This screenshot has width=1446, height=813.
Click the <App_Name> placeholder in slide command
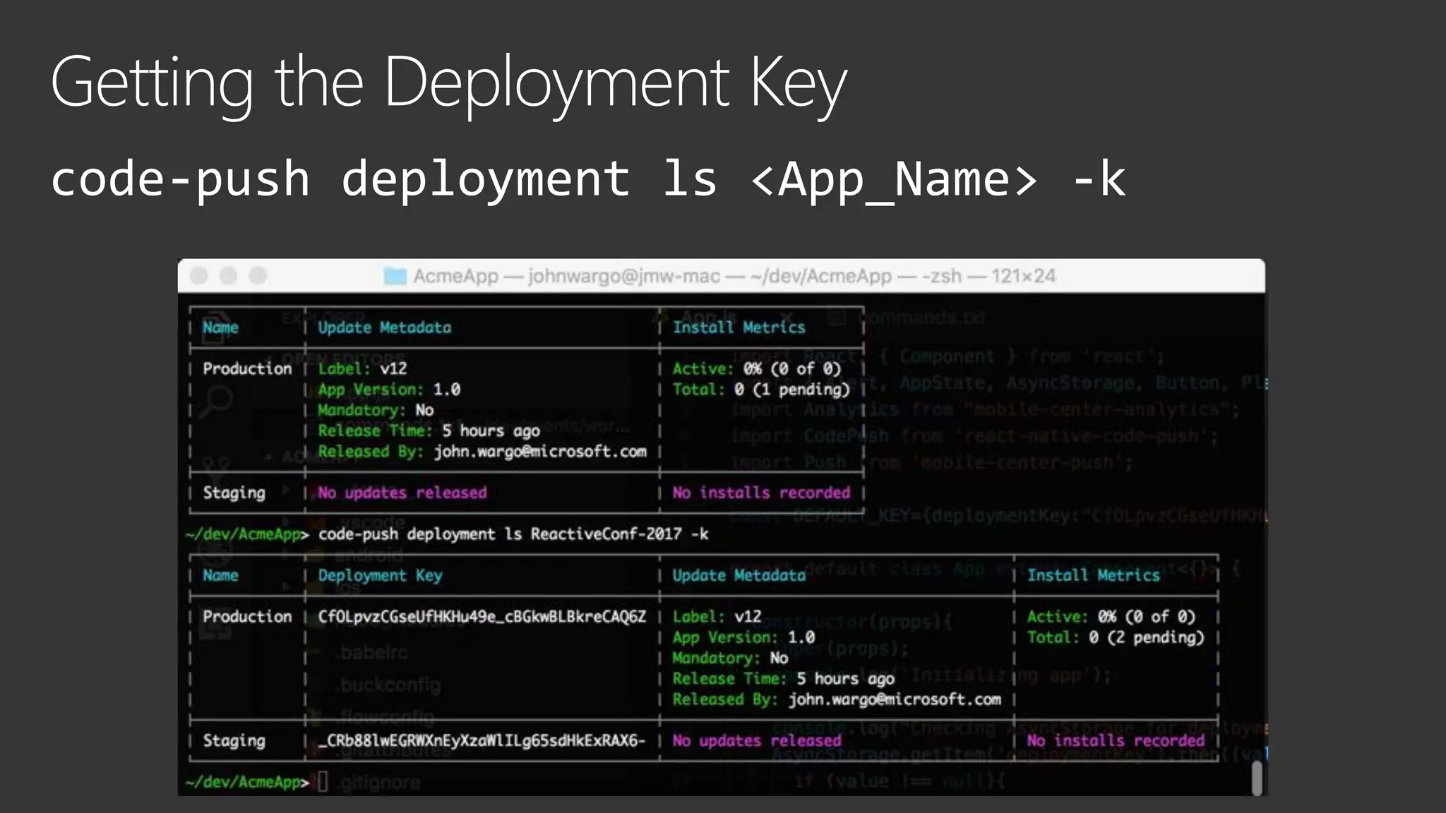click(894, 179)
